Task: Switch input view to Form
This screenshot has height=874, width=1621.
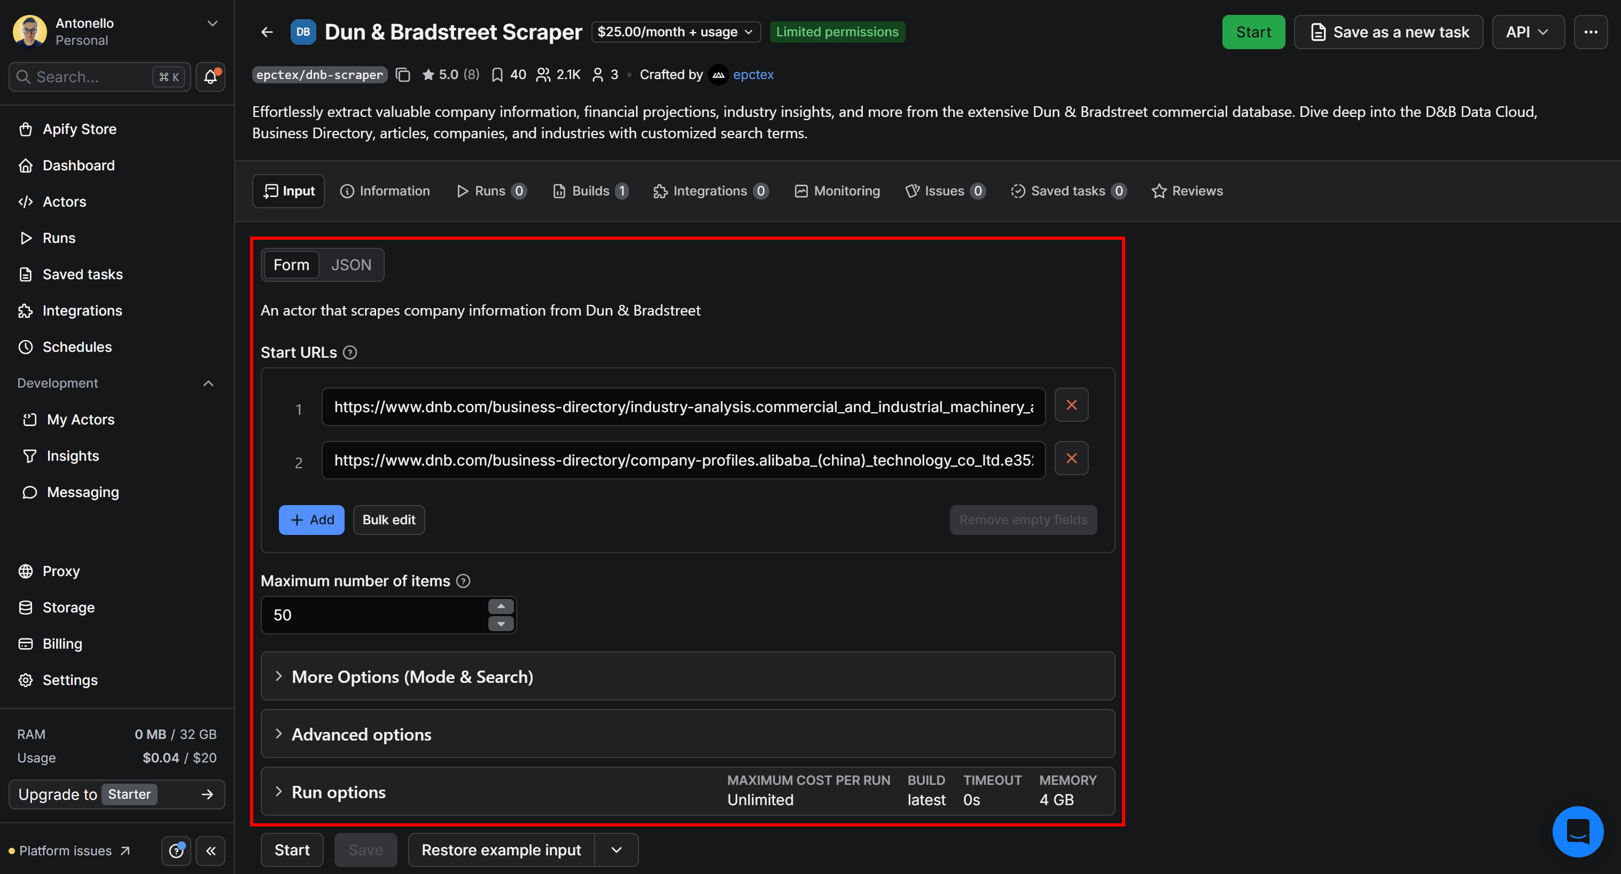Action: point(291,265)
